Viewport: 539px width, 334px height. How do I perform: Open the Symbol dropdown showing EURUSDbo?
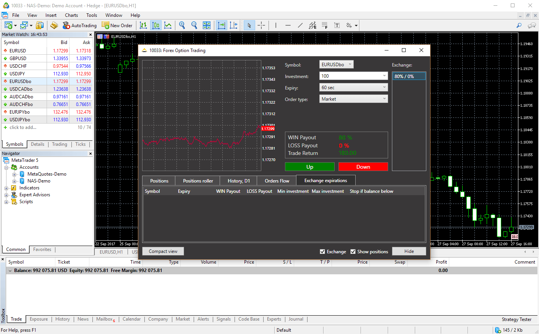click(x=336, y=65)
